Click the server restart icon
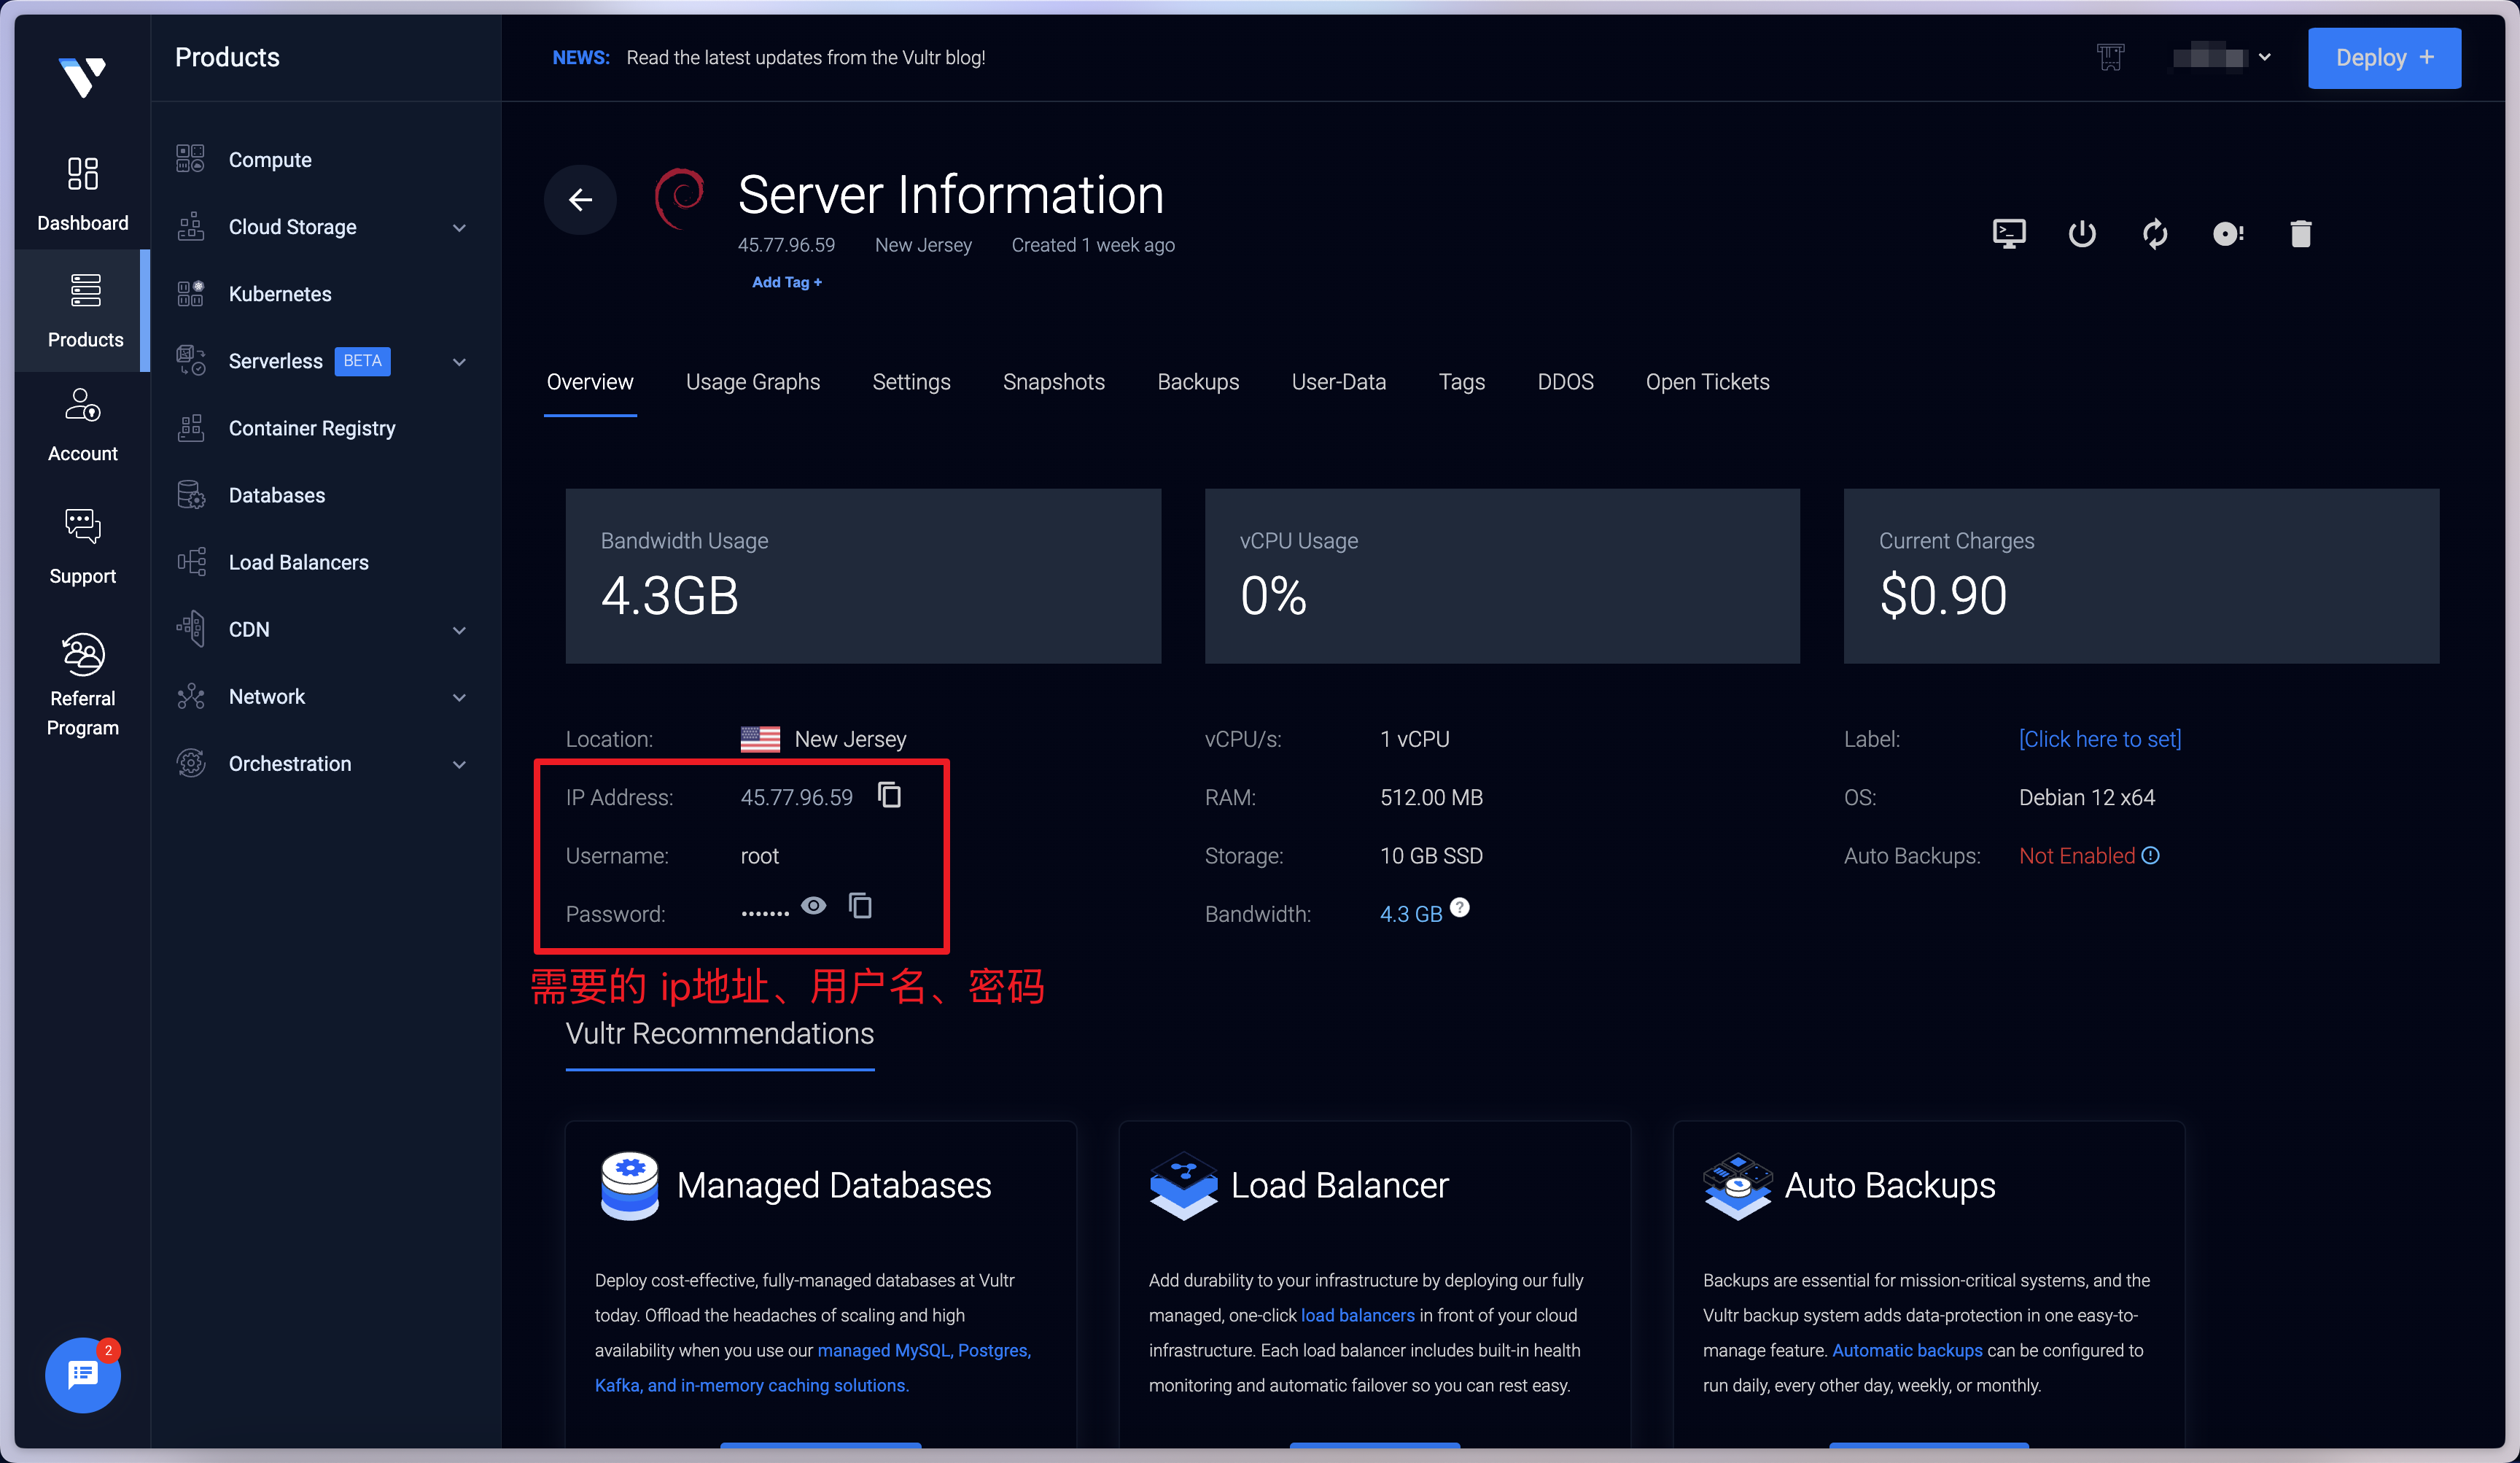This screenshot has width=2520, height=1463. [x=2155, y=234]
